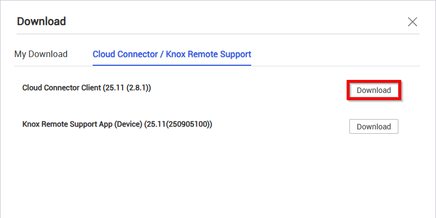The height and width of the screenshot is (218, 436).
Task: Download the Cloud Connector Client
Action: 374,90
